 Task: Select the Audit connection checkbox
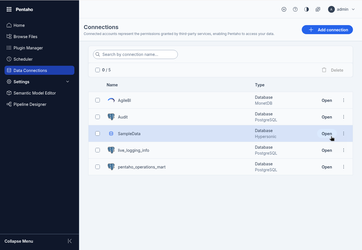98,117
